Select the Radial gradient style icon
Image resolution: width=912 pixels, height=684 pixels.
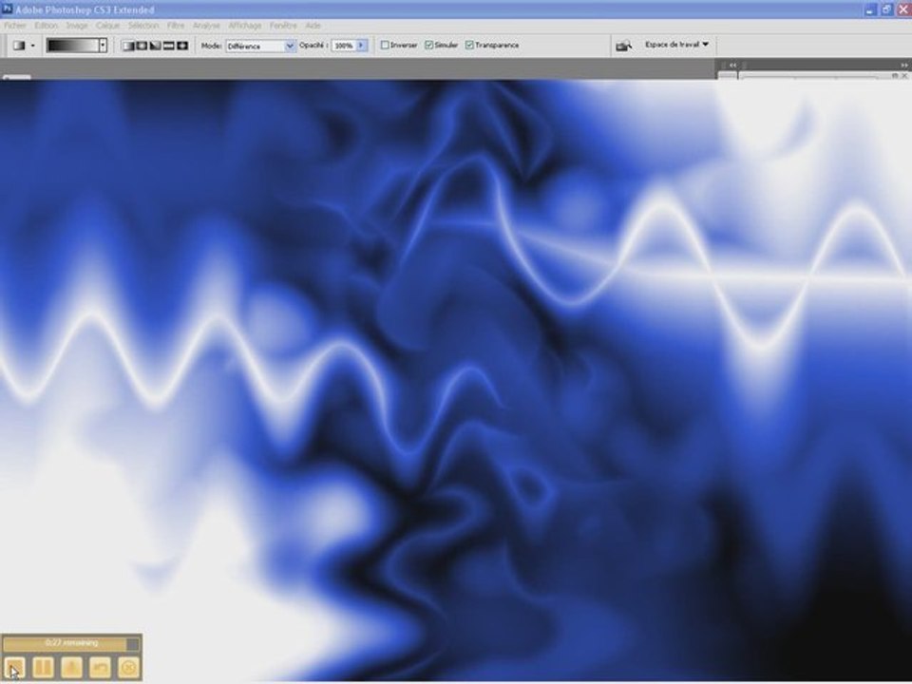pos(142,46)
